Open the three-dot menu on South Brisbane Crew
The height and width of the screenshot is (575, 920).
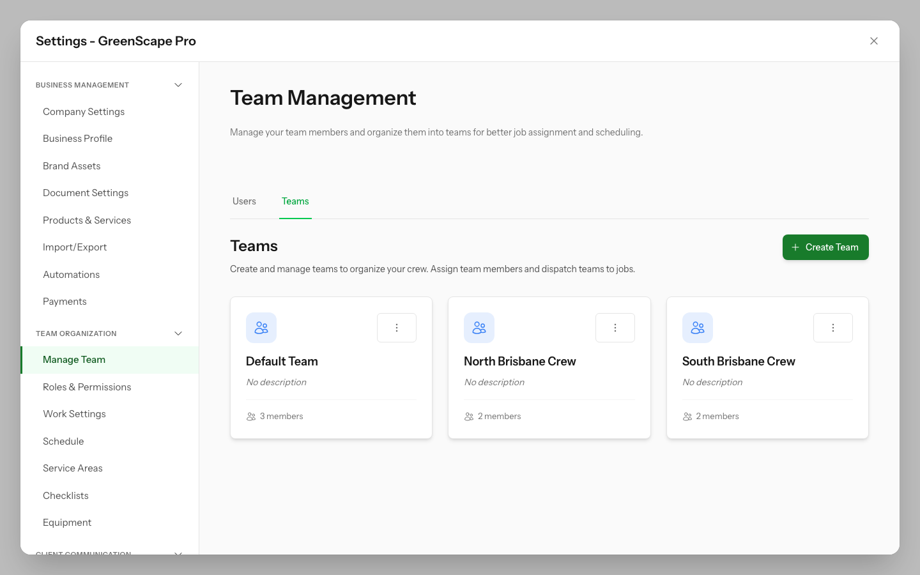point(832,327)
